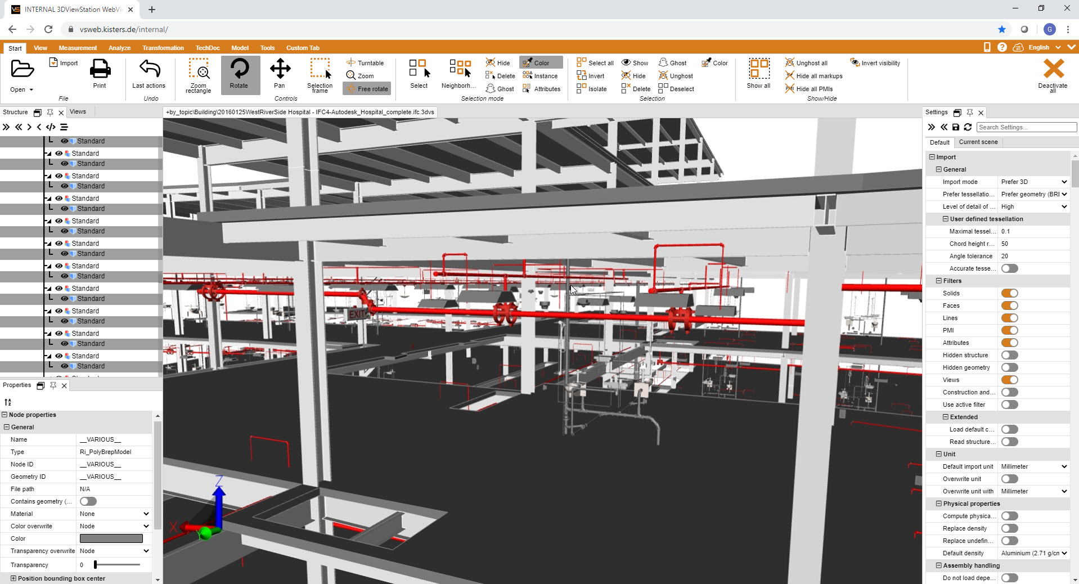Reset settings with the refresh icon
This screenshot has width=1079, height=584.
[968, 127]
